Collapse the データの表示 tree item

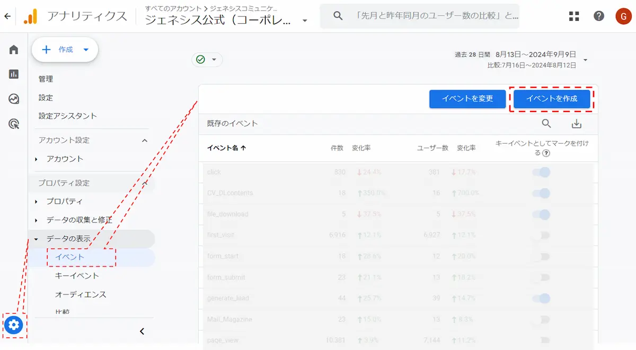[36, 239]
